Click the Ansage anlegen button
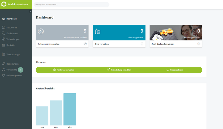 click(174, 70)
